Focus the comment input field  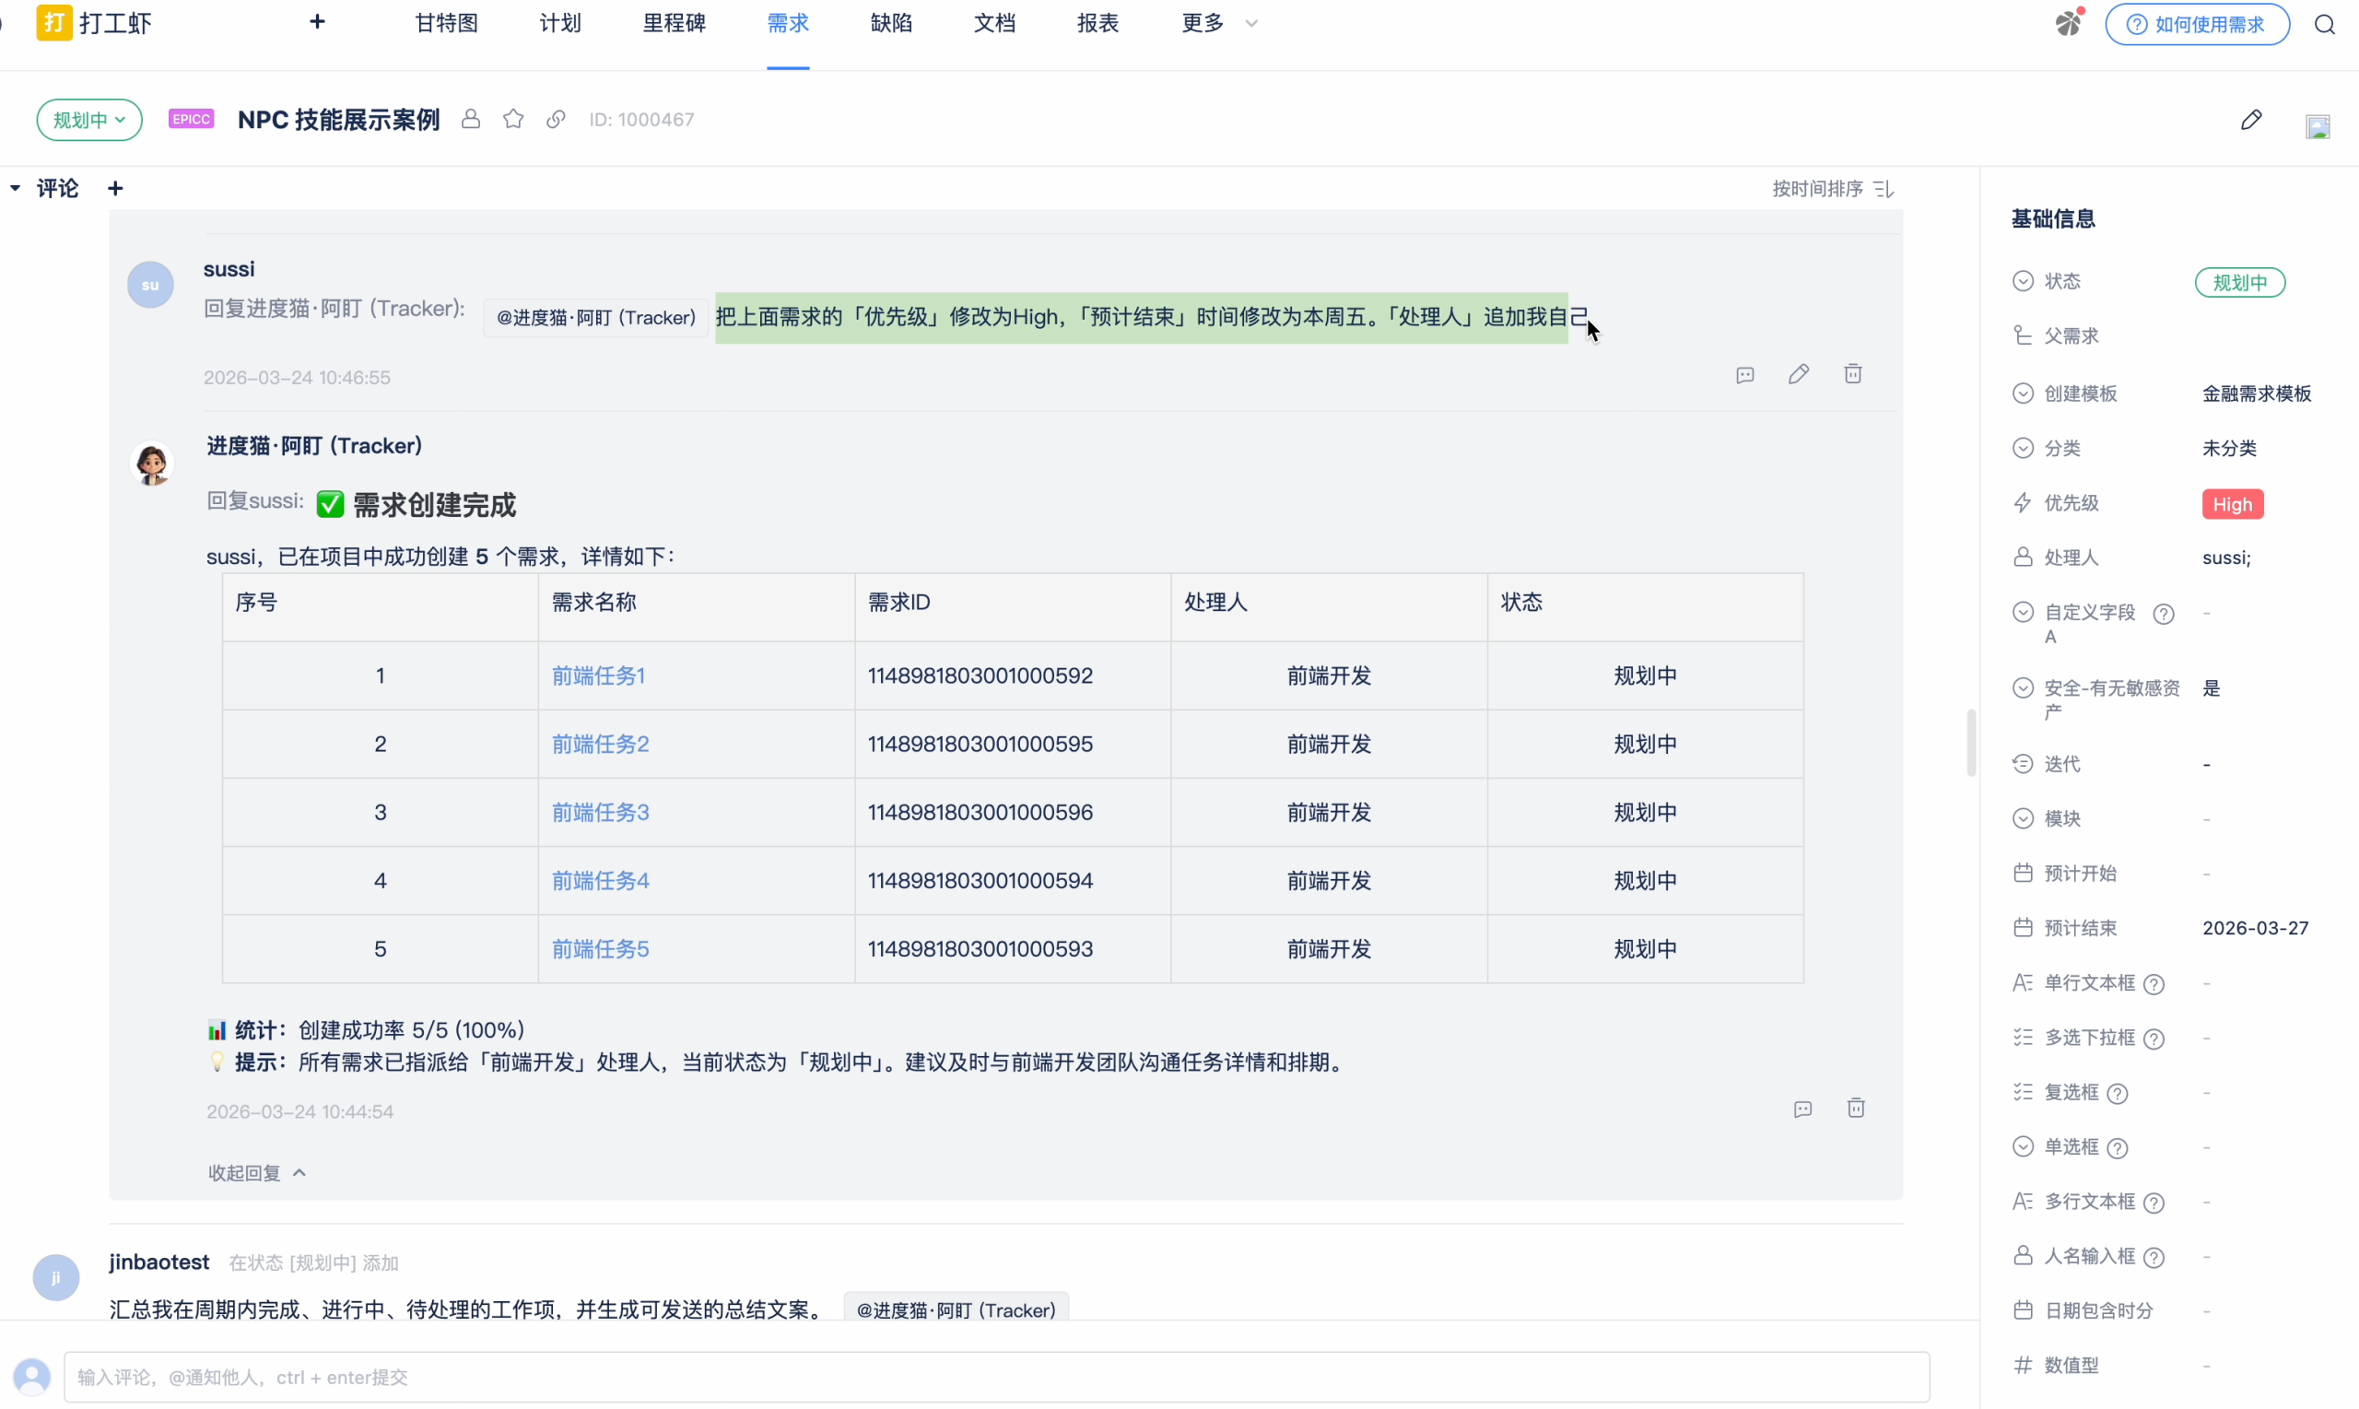tap(995, 1377)
